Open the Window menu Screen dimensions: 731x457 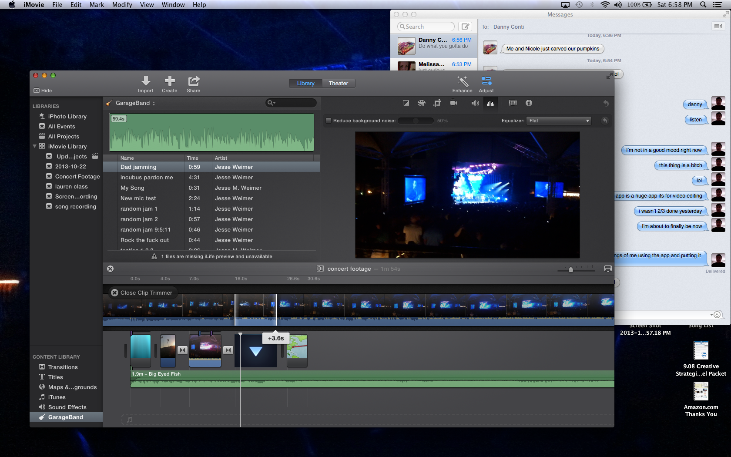click(x=173, y=5)
